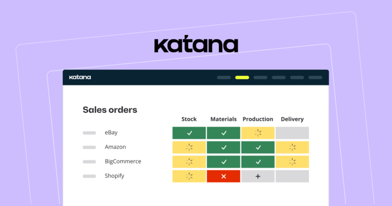
Task: Toggle the gray pill beside eBay
Action: 89,133
